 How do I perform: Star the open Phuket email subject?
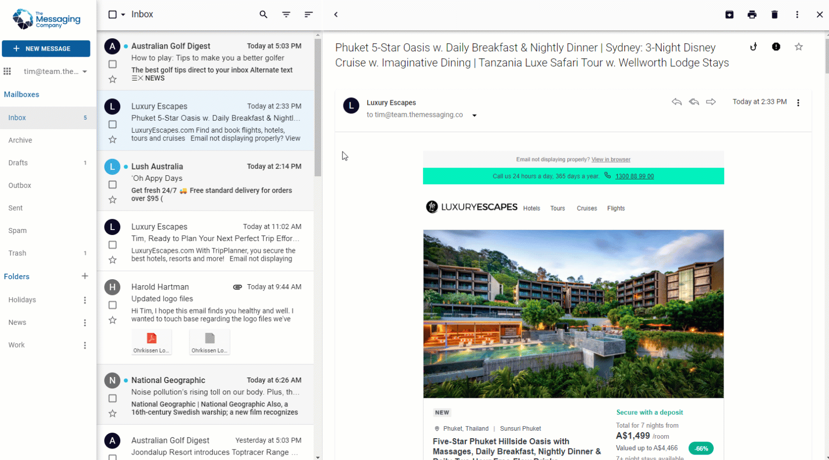pos(799,47)
